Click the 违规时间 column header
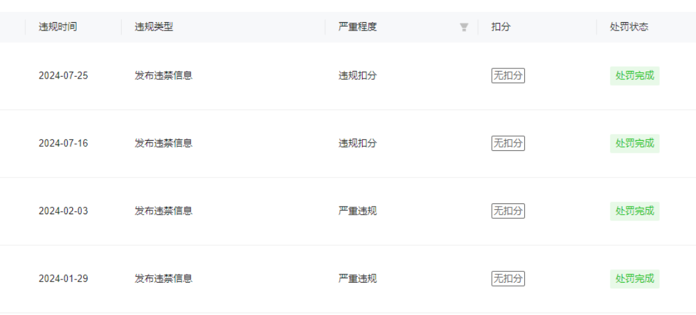The width and height of the screenshot is (696, 315). pos(58,27)
